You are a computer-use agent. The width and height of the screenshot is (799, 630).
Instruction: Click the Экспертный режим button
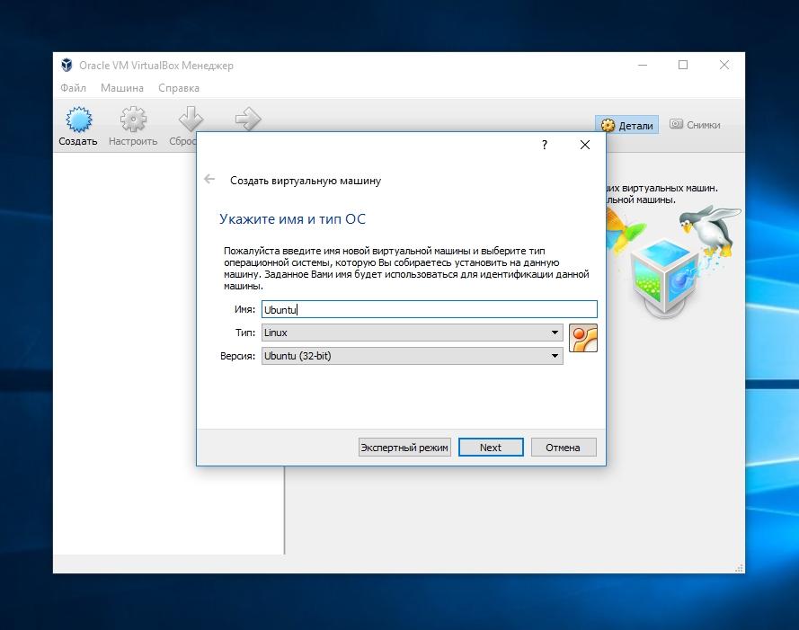[404, 447]
